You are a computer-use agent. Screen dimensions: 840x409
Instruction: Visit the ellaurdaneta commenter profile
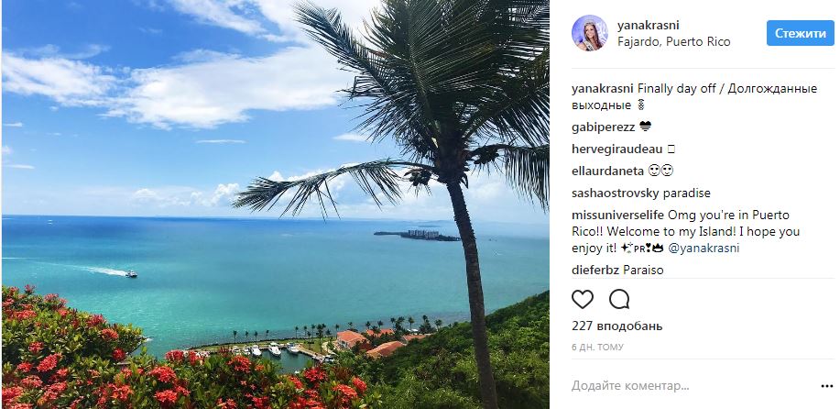click(x=608, y=171)
